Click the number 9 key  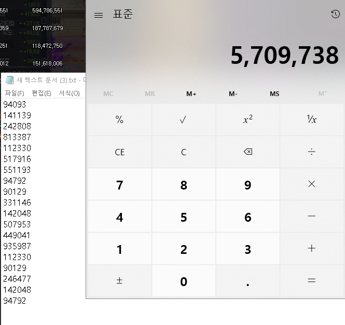click(248, 184)
